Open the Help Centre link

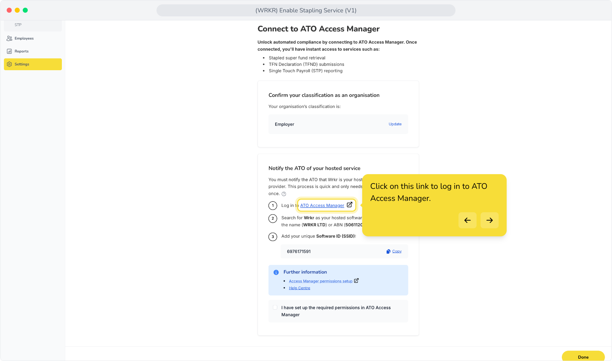pyautogui.click(x=300, y=288)
